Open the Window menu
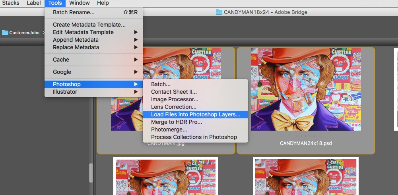 (x=80, y=3)
